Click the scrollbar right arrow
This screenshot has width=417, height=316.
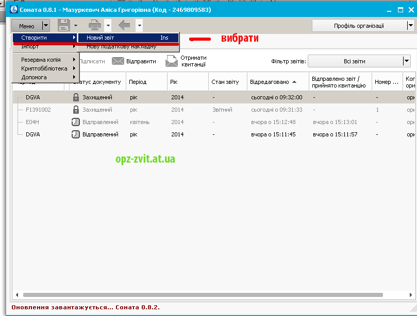tap(411, 295)
